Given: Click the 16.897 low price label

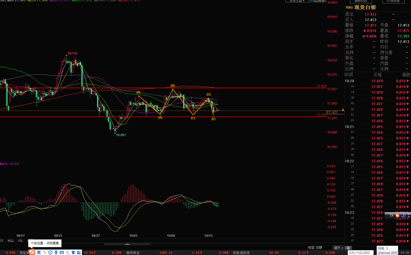Looking at the screenshot, I should (x=121, y=135).
